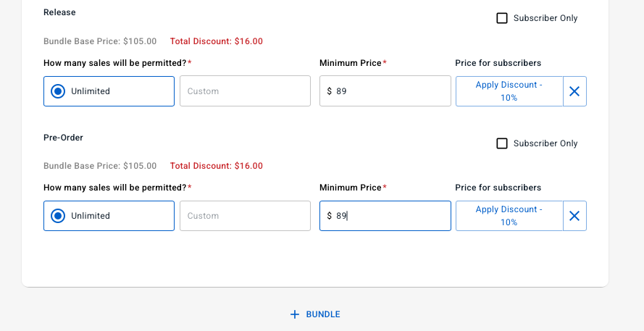Remove the subscriber discount in Release section
The image size is (644, 331).
point(574,91)
